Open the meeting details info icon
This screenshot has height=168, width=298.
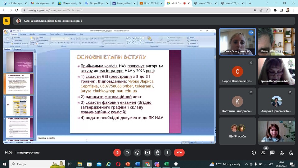[x=254, y=152]
